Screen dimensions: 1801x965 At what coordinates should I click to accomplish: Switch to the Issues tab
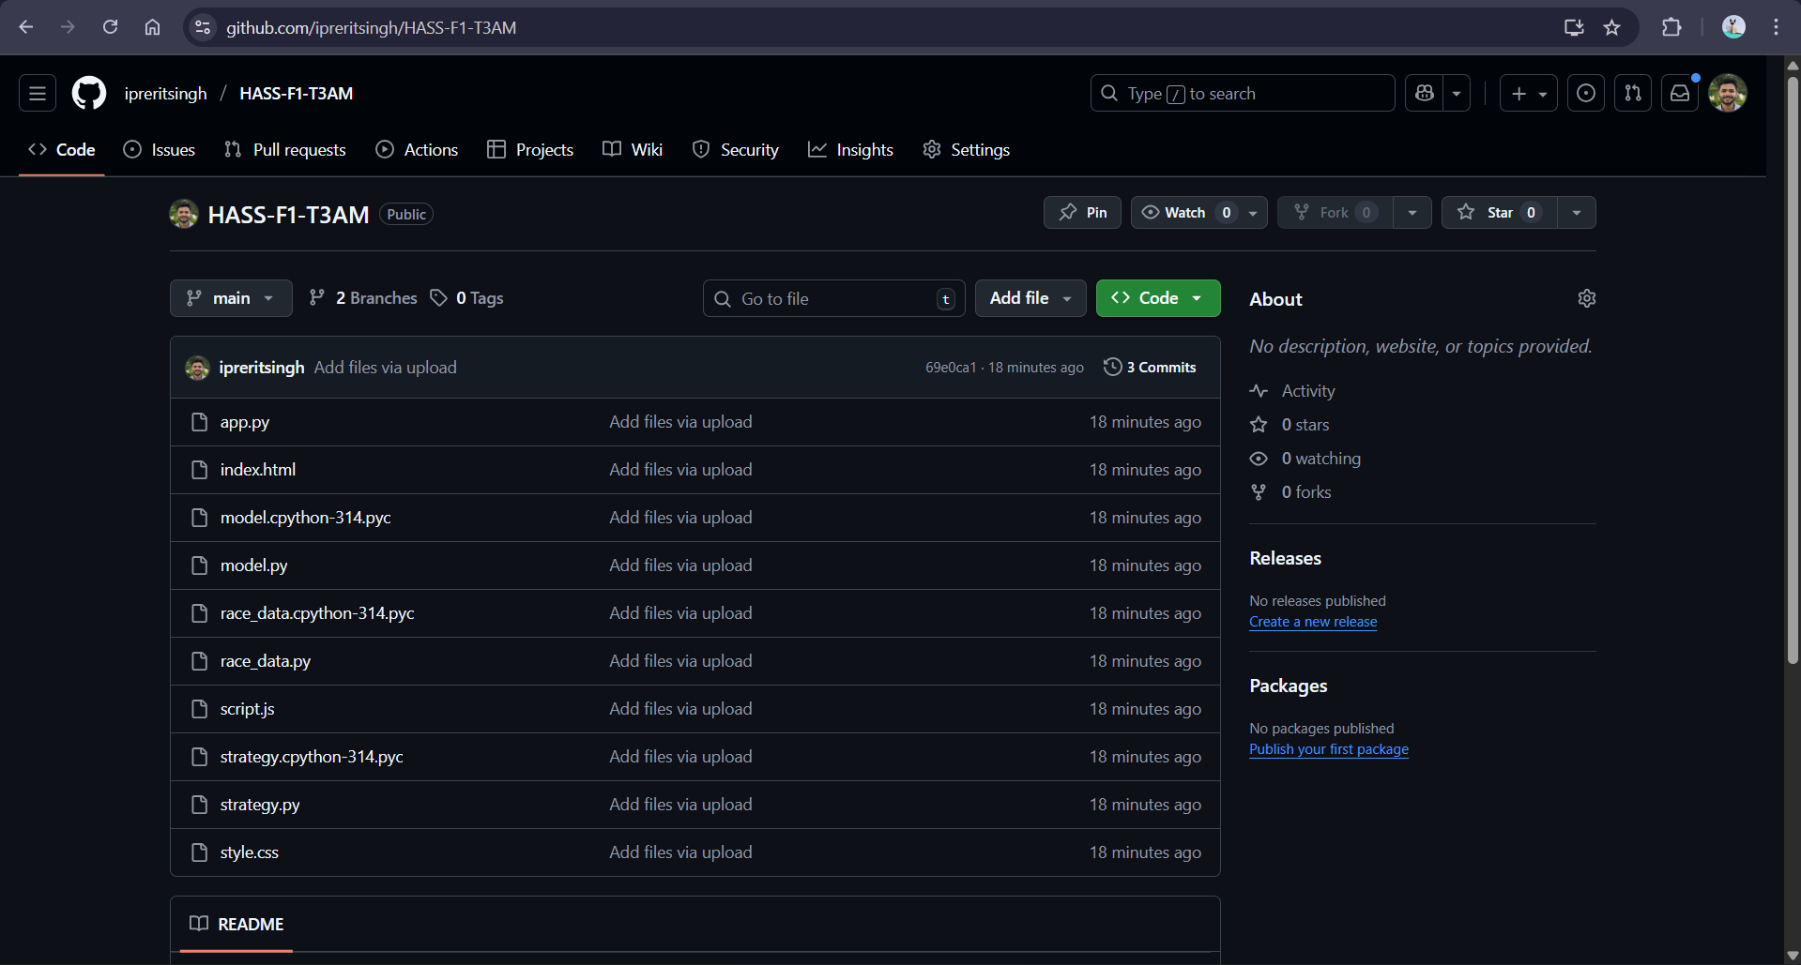tap(160, 150)
